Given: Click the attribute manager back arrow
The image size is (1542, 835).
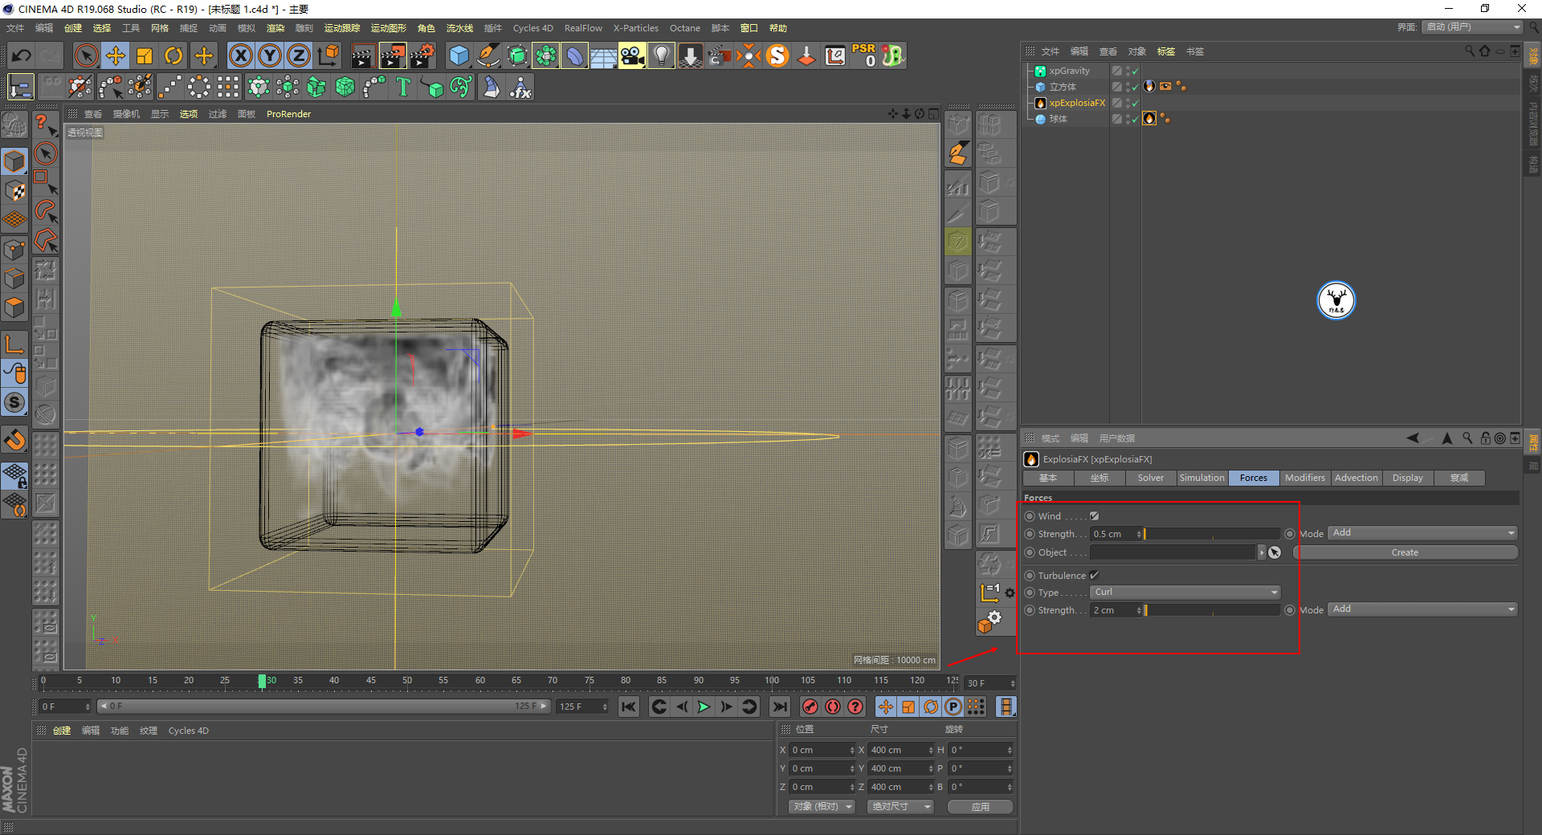Looking at the screenshot, I should (x=1413, y=438).
